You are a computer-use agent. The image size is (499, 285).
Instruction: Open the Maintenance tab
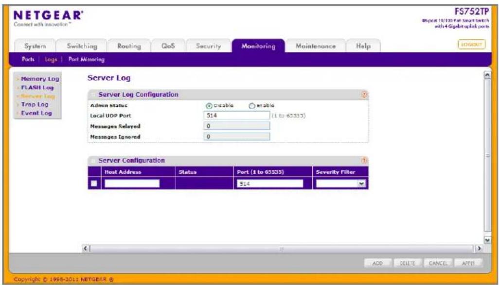(315, 46)
